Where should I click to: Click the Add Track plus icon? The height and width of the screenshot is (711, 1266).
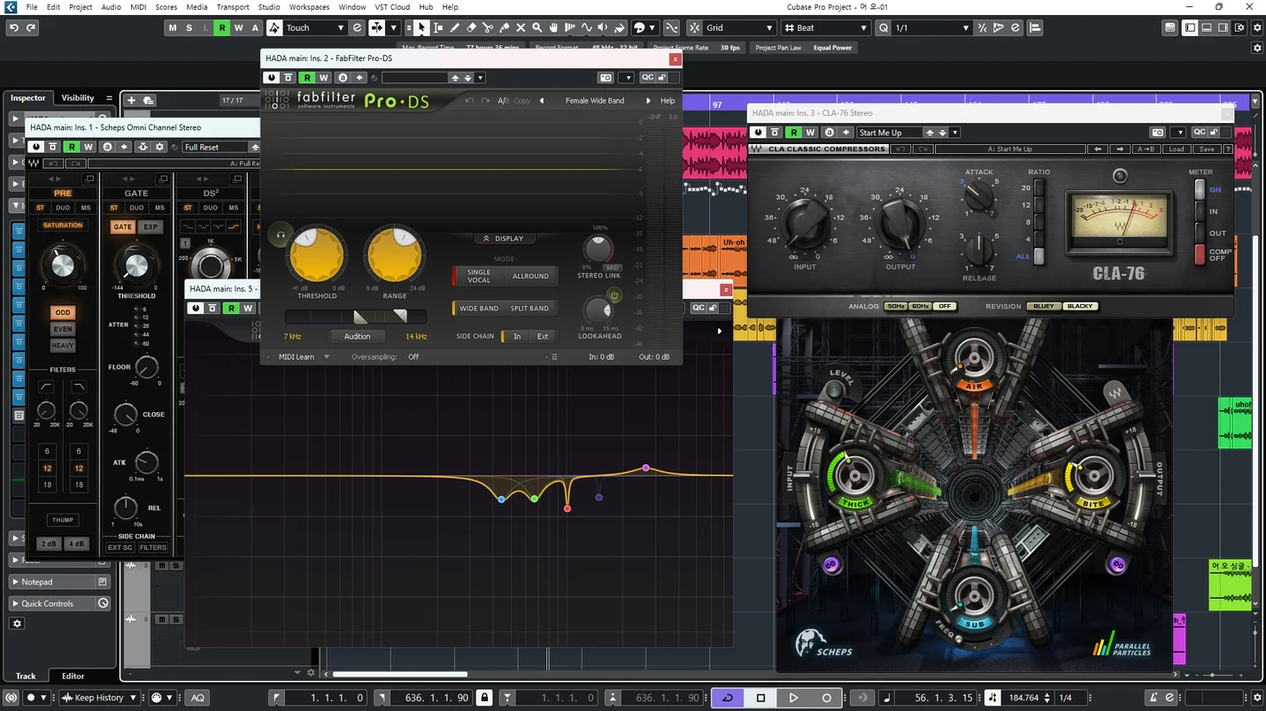pyautogui.click(x=132, y=100)
